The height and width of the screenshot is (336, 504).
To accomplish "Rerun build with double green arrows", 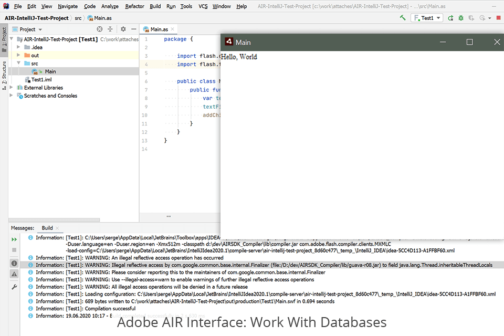I will click(14, 239).
